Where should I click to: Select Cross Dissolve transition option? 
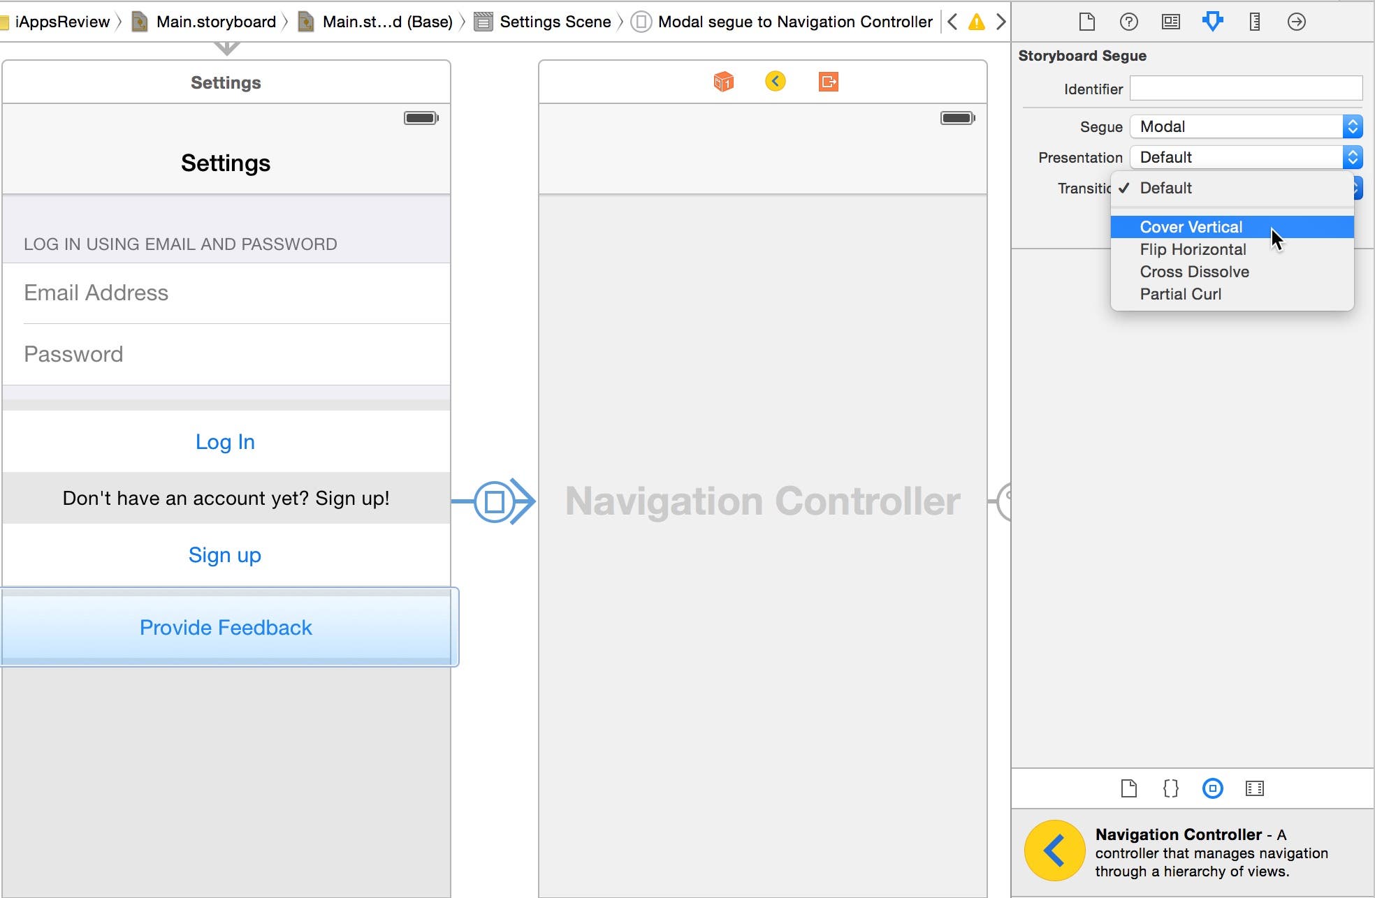click(x=1195, y=272)
